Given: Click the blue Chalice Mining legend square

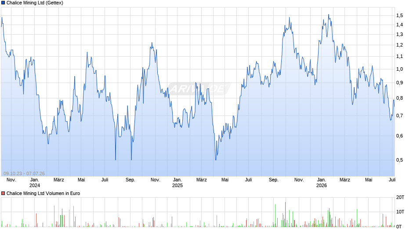Looking at the screenshot, I should click(3, 3).
